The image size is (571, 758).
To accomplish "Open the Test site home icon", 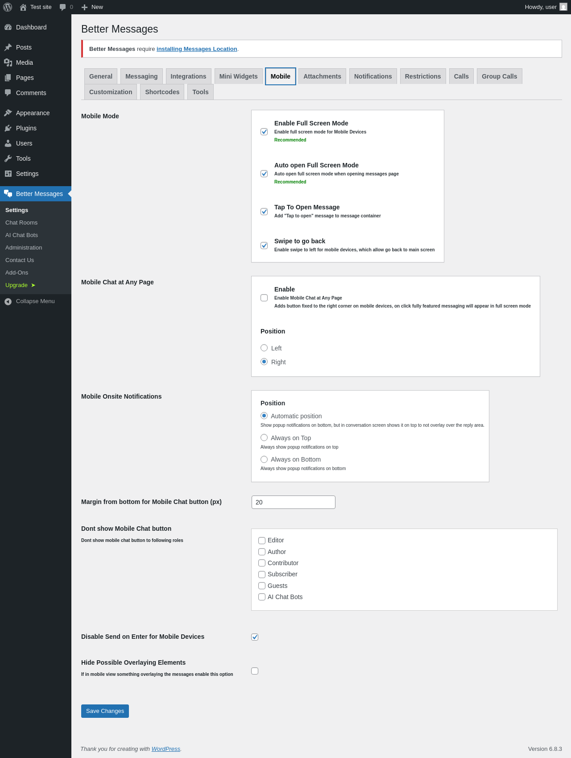I will (x=23, y=7).
